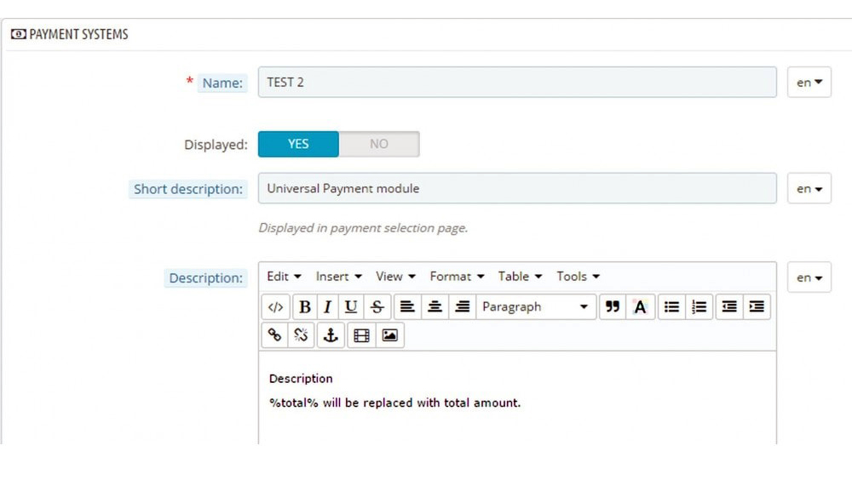Click the Short description input field
Screen dimensions: 852x497
click(x=517, y=189)
